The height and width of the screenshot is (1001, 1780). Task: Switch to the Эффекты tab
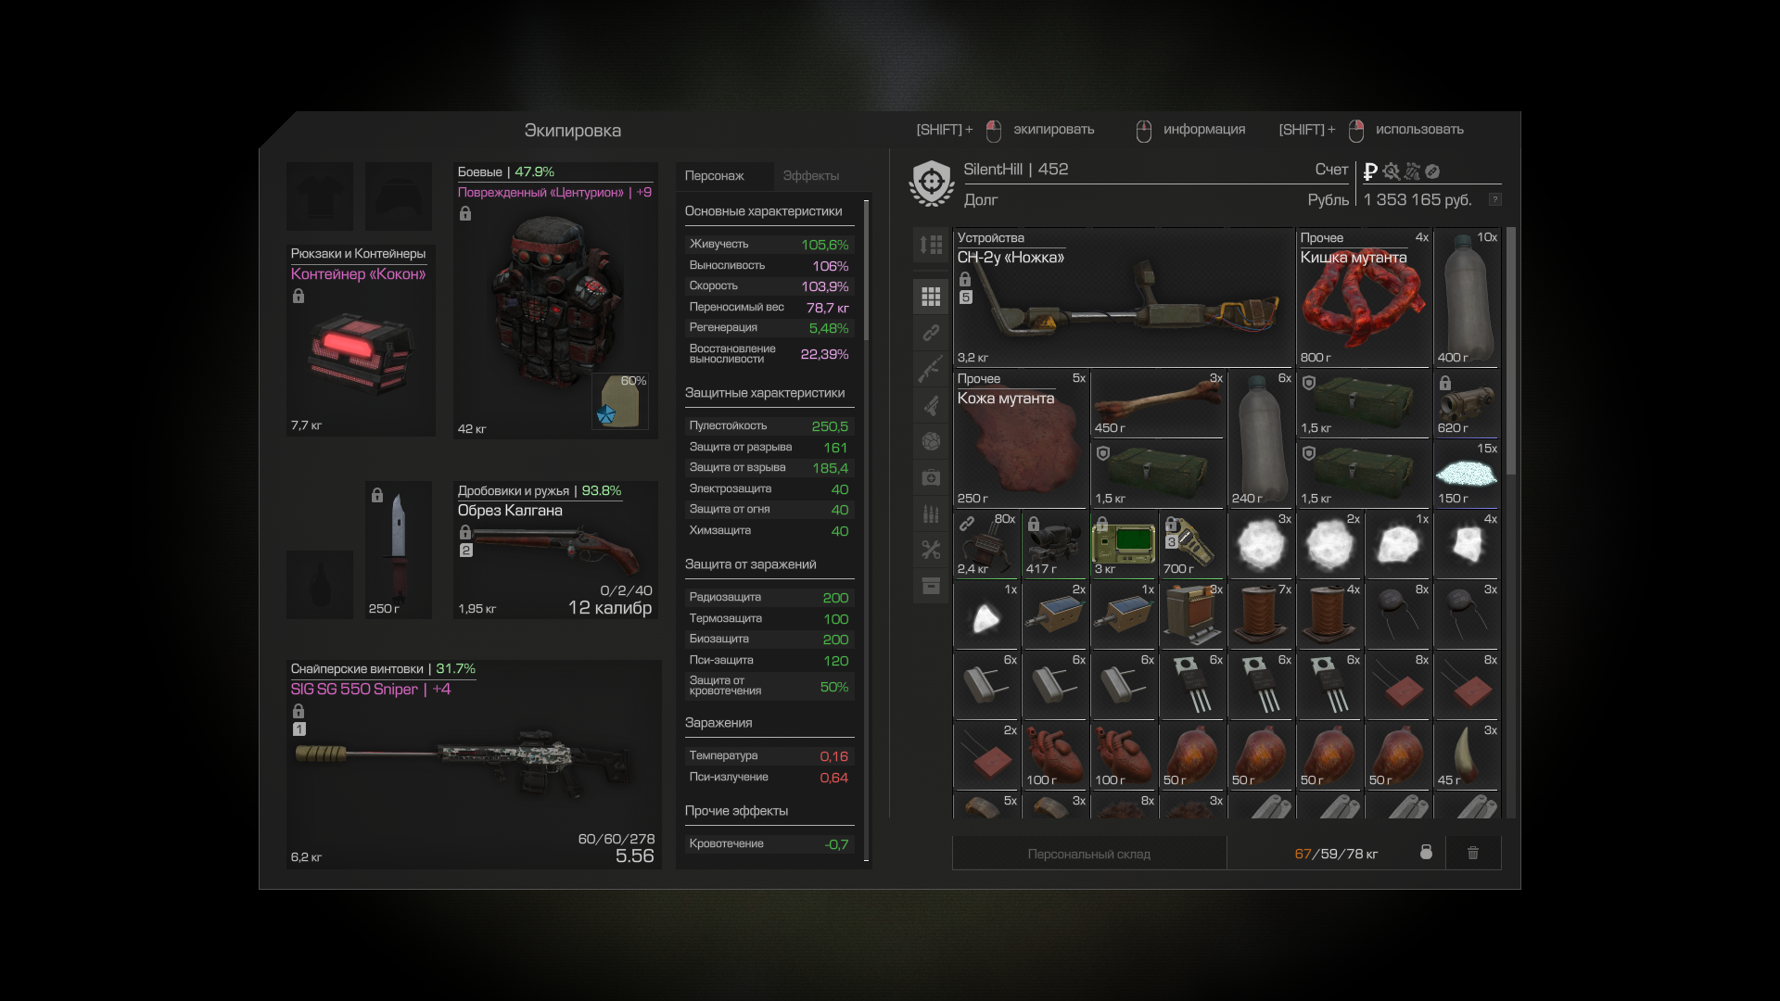point(810,175)
